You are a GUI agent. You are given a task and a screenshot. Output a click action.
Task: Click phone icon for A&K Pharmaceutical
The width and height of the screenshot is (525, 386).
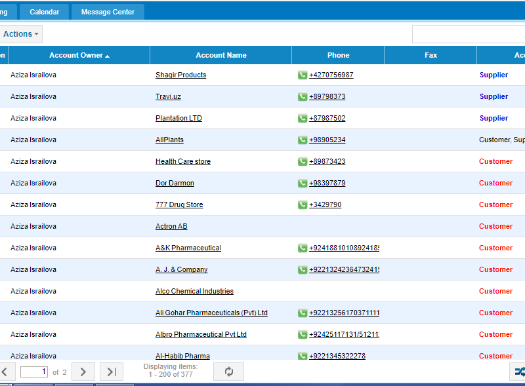pos(303,248)
